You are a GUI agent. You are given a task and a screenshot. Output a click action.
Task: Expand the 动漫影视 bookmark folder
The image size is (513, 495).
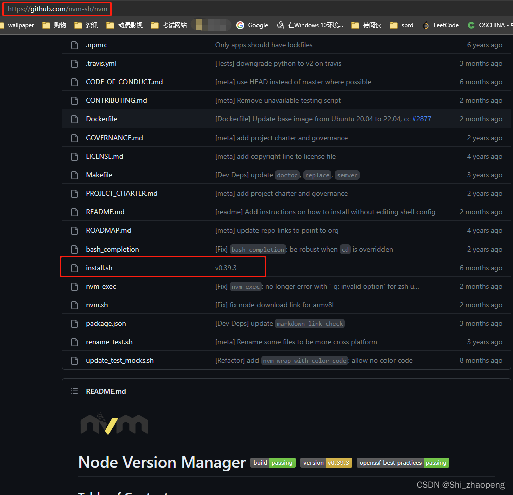click(x=124, y=25)
